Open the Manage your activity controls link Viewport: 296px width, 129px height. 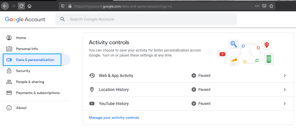(x=114, y=118)
